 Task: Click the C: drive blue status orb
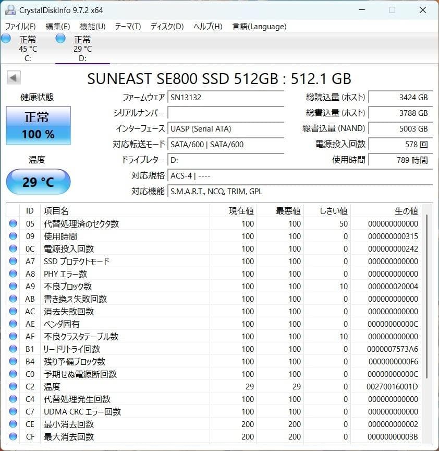point(6,38)
